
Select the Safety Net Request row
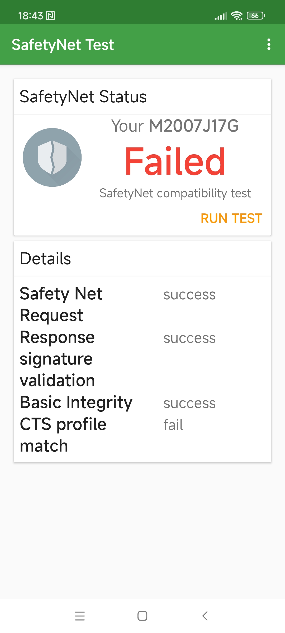click(x=142, y=304)
